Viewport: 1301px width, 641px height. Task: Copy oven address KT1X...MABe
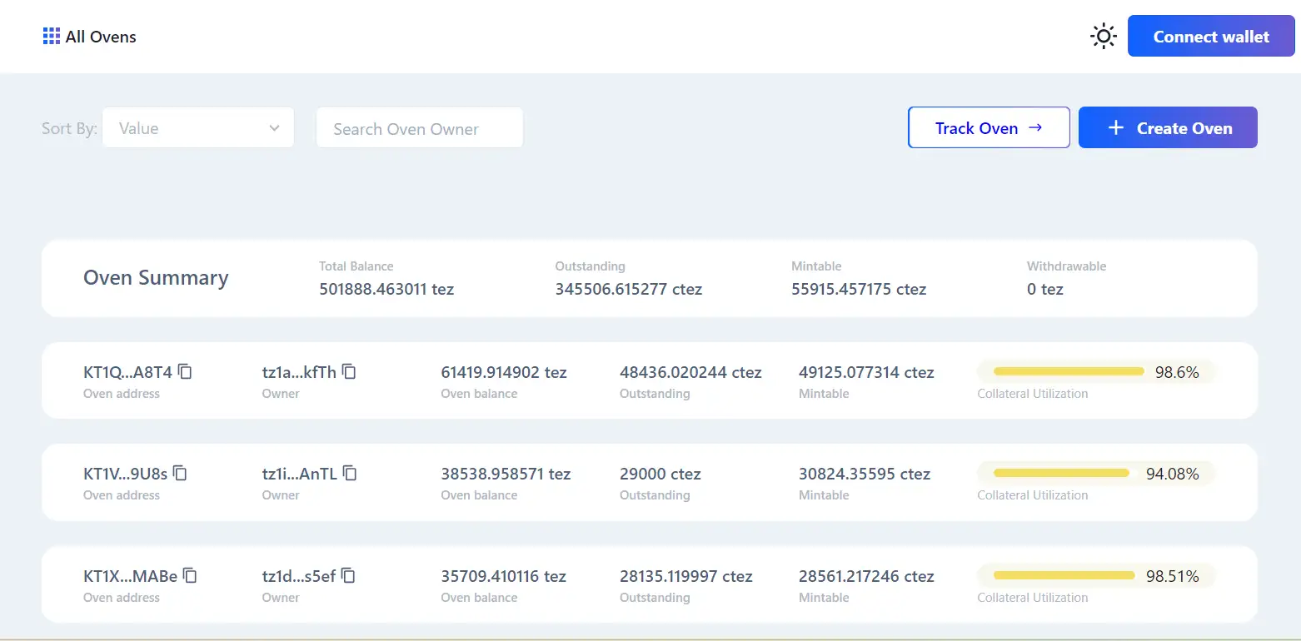[190, 575]
